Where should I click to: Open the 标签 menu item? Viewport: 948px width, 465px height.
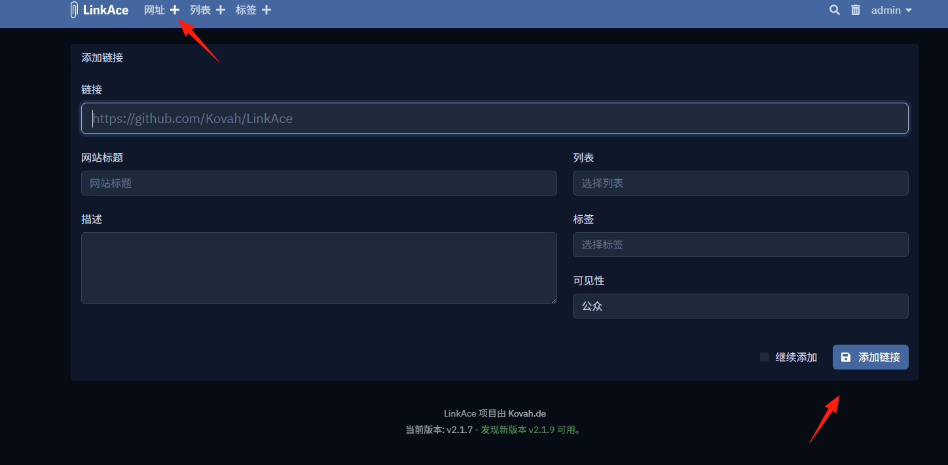tap(246, 10)
